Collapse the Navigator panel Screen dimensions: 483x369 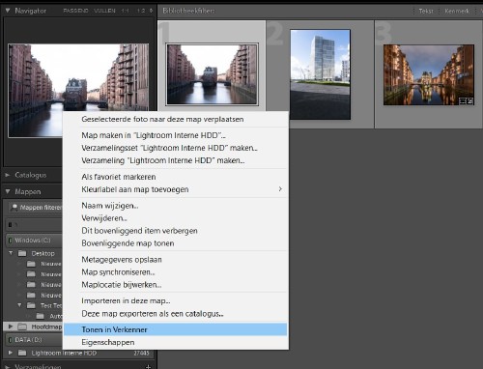(x=8, y=11)
